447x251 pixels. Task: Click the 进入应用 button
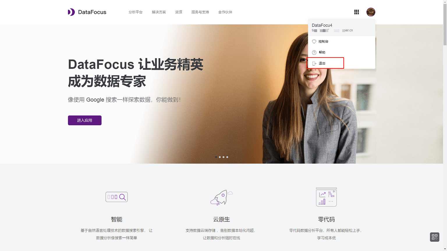pyautogui.click(x=85, y=120)
